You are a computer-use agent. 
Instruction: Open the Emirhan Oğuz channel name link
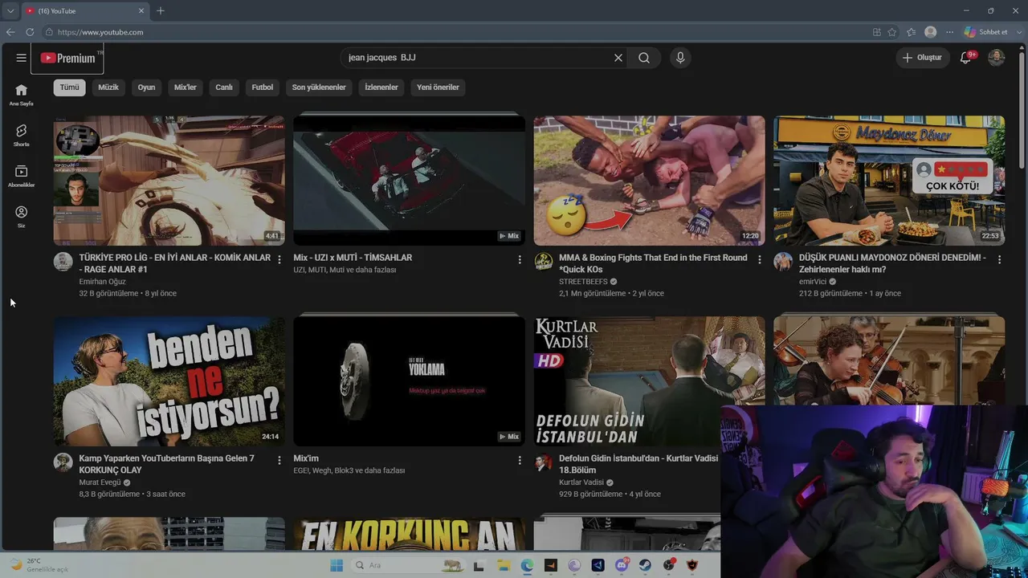click(103, 282)
